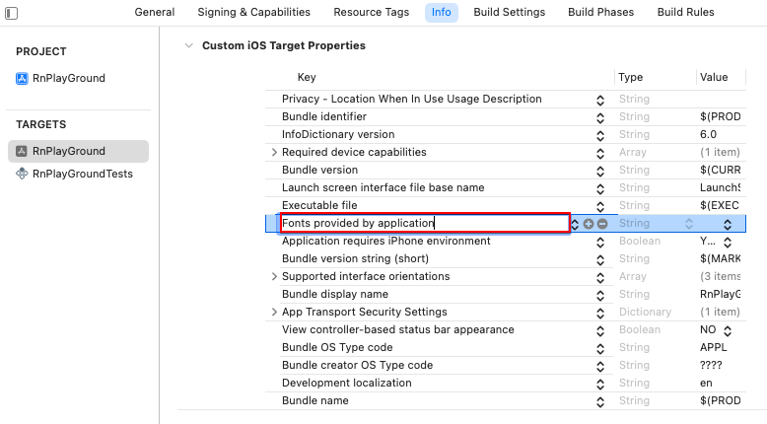The height and width of the screenshot is (424, 767).
Task: Select the Bundle display name row
Action: pyautogui.click(x=506, y=295)
